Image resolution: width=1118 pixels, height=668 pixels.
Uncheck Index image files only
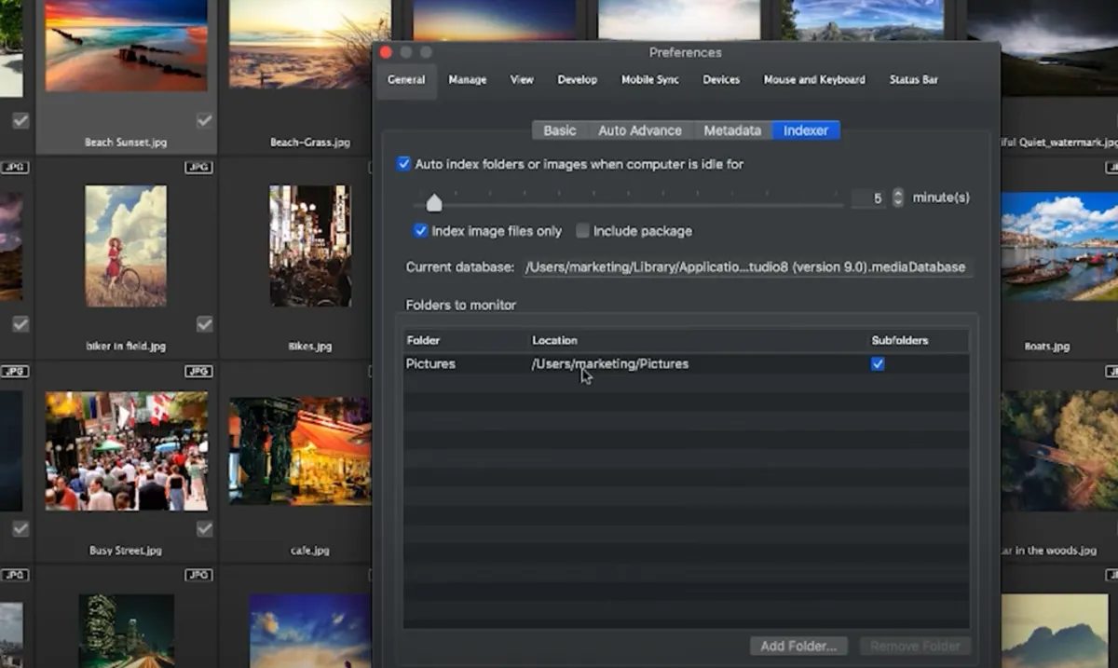(x=421, y=231)
